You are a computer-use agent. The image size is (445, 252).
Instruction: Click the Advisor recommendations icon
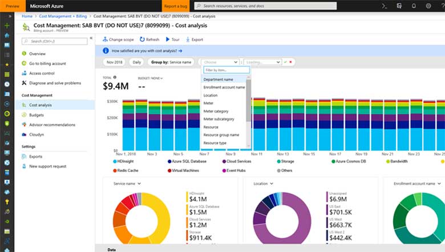(x=24, y=125)
